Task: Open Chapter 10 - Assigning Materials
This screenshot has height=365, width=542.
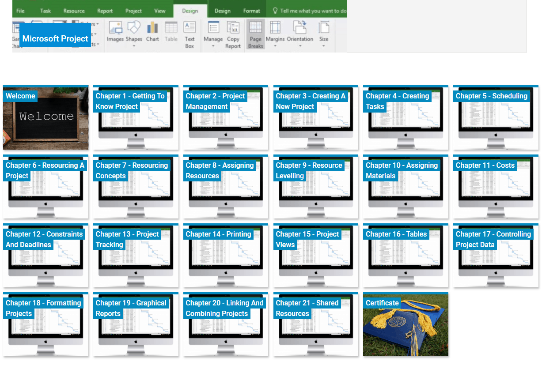Action: [x=406, y=187]
